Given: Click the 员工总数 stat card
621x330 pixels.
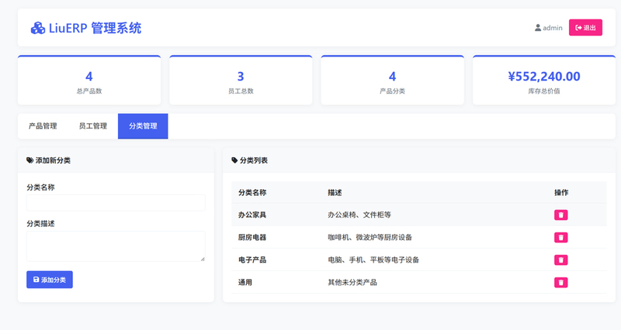Looking at the screenshot, I should [x=241, y=81].
